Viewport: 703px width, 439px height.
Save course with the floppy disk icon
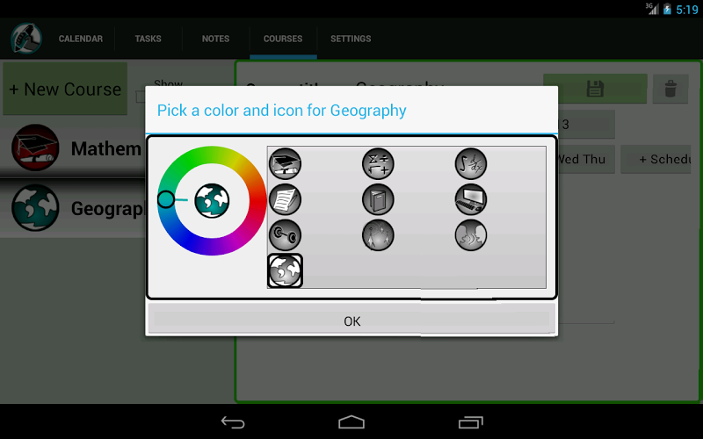[x=595, y=89]
